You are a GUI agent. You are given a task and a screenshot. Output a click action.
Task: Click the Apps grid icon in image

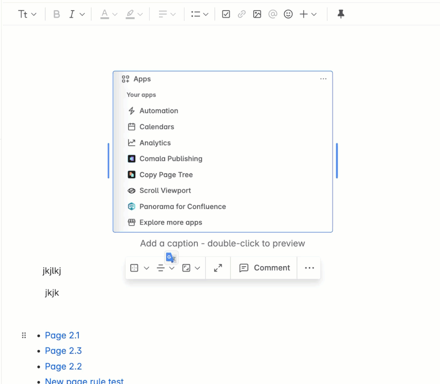pos(126,79)
